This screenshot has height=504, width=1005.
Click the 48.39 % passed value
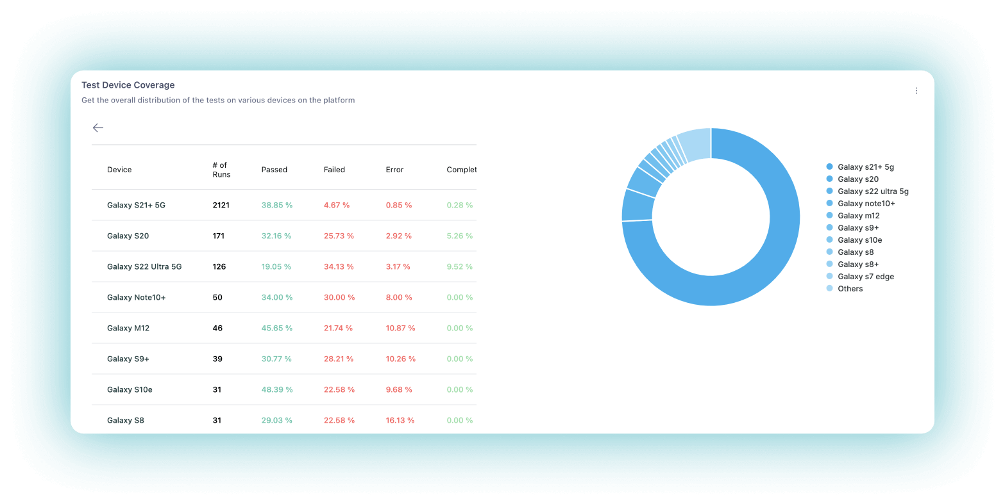click(277, 390)
